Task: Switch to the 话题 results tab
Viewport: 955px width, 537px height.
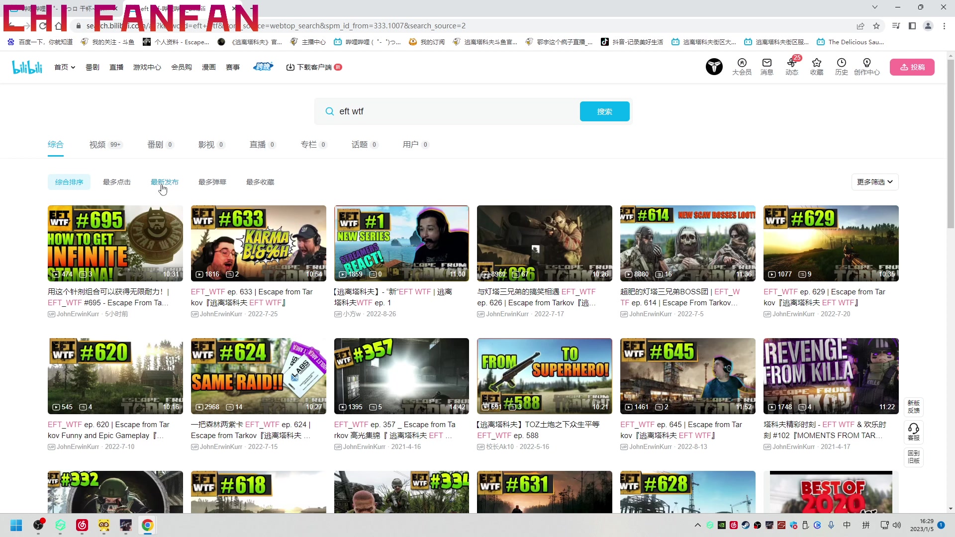Action: (365, 145)
